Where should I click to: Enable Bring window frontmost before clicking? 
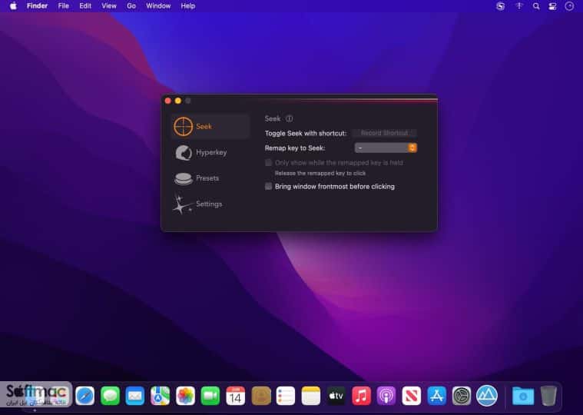tap(268, 186)
